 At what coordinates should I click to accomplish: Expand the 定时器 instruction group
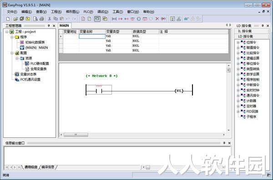coord(238,106)
